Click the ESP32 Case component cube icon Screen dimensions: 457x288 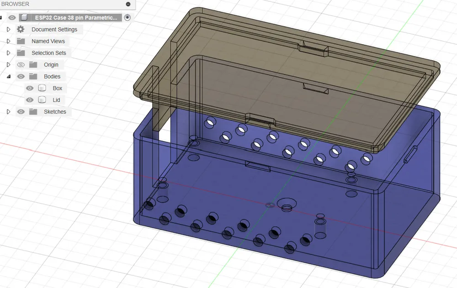[x=25, y=17]
